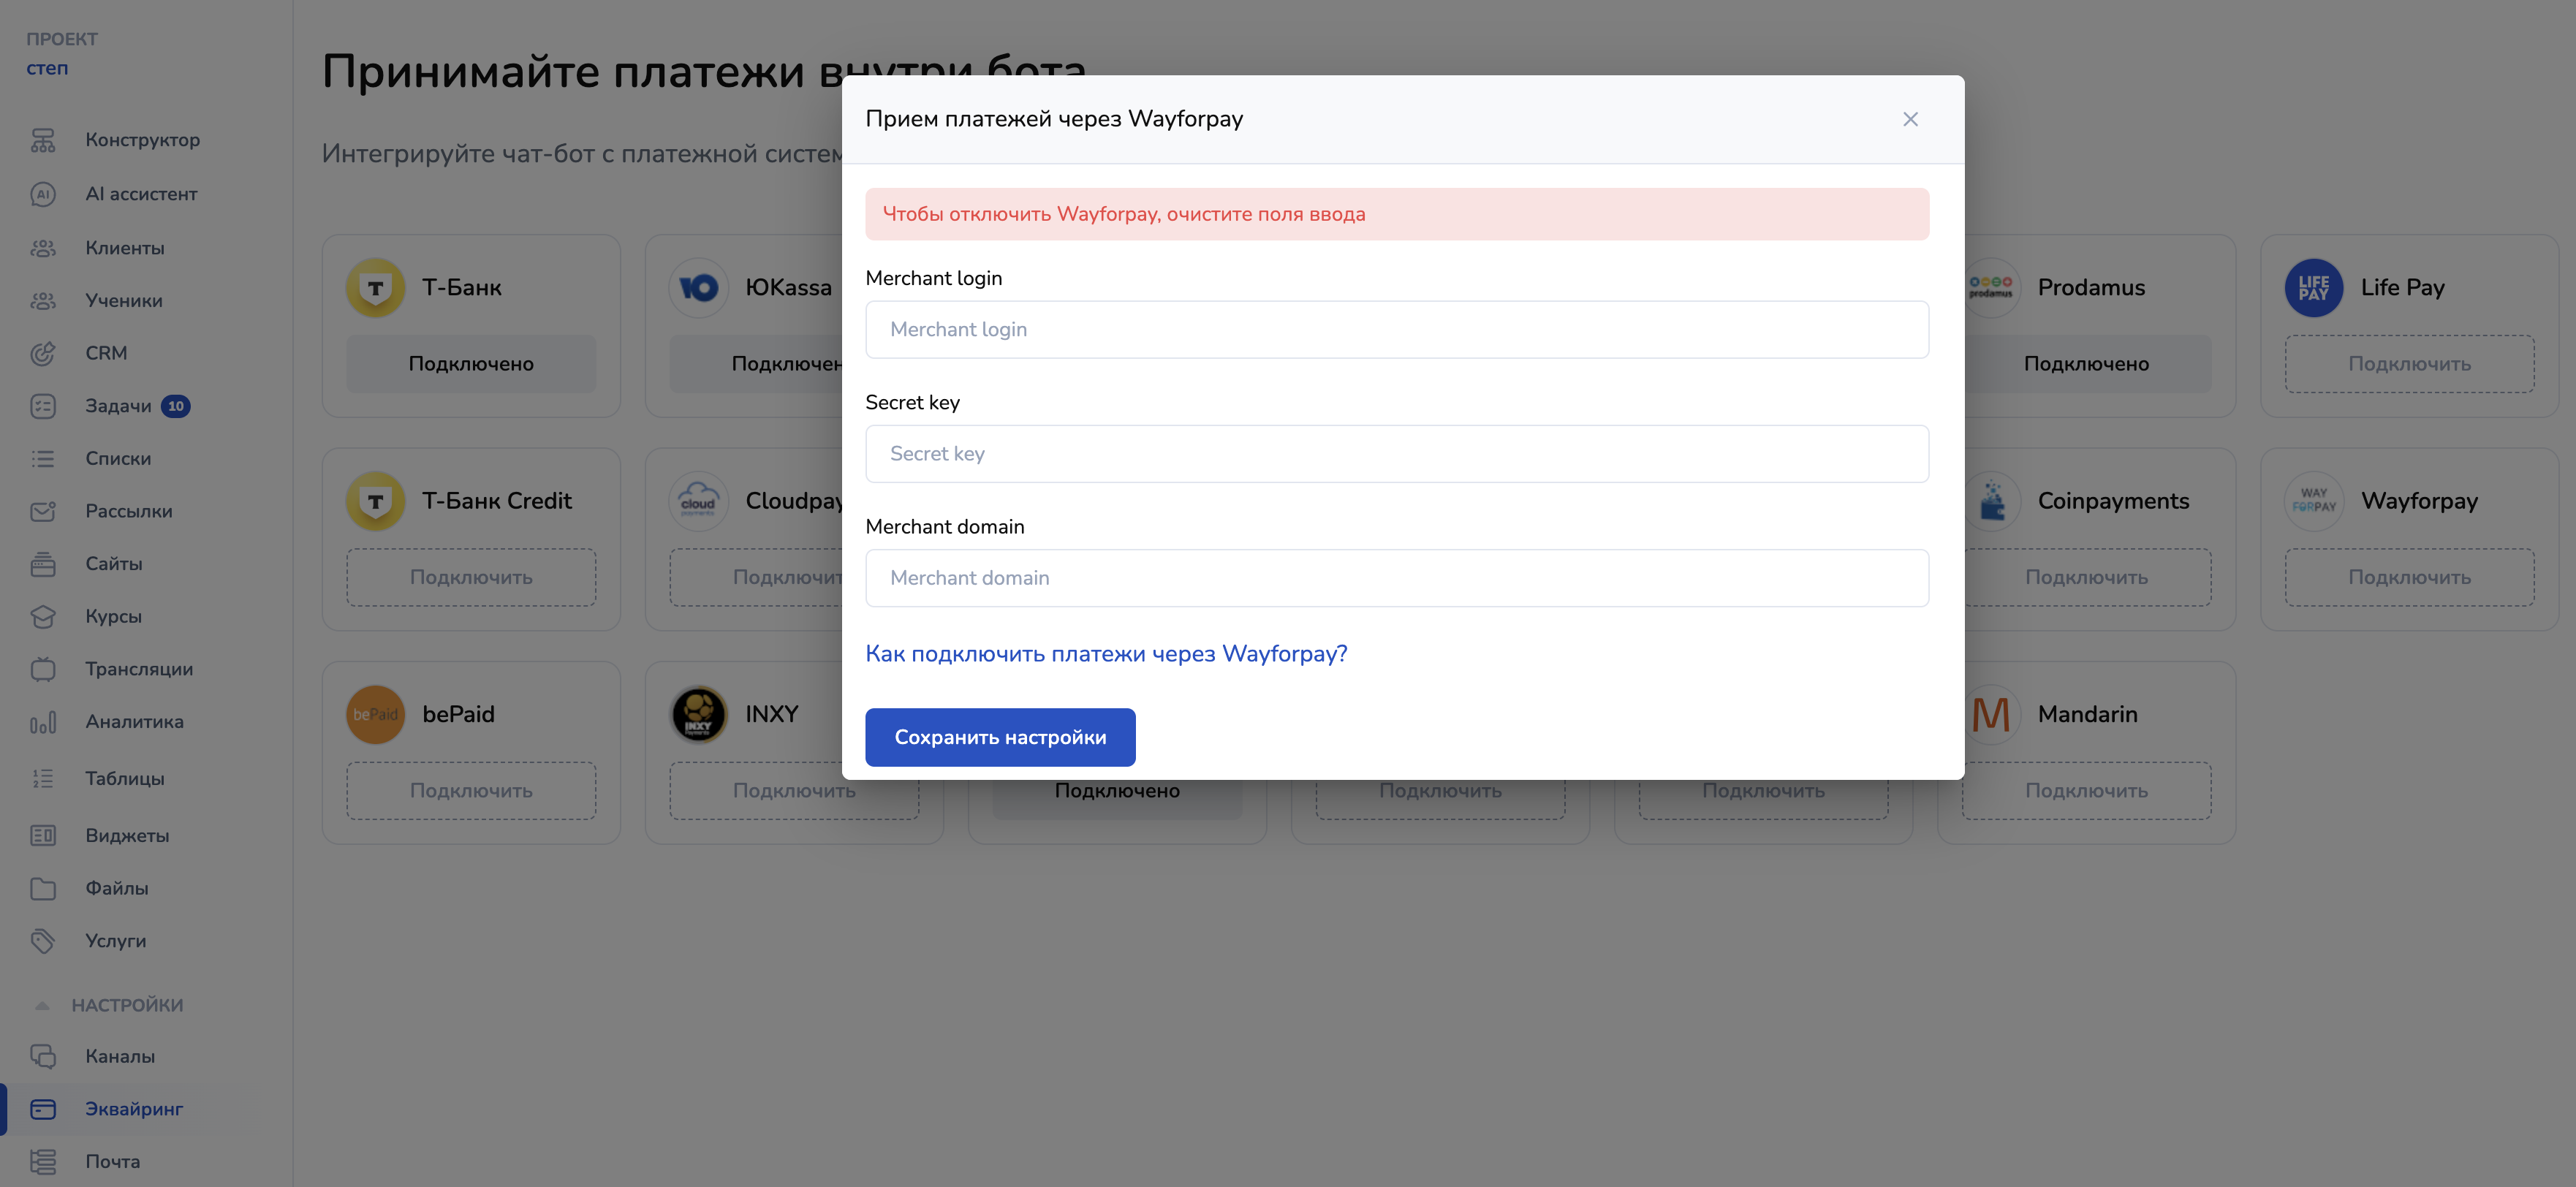Click the Life Pay logo icon
This screenshot has height=1187, width=2576.
pyautogui.click(x=2313, y=288)
